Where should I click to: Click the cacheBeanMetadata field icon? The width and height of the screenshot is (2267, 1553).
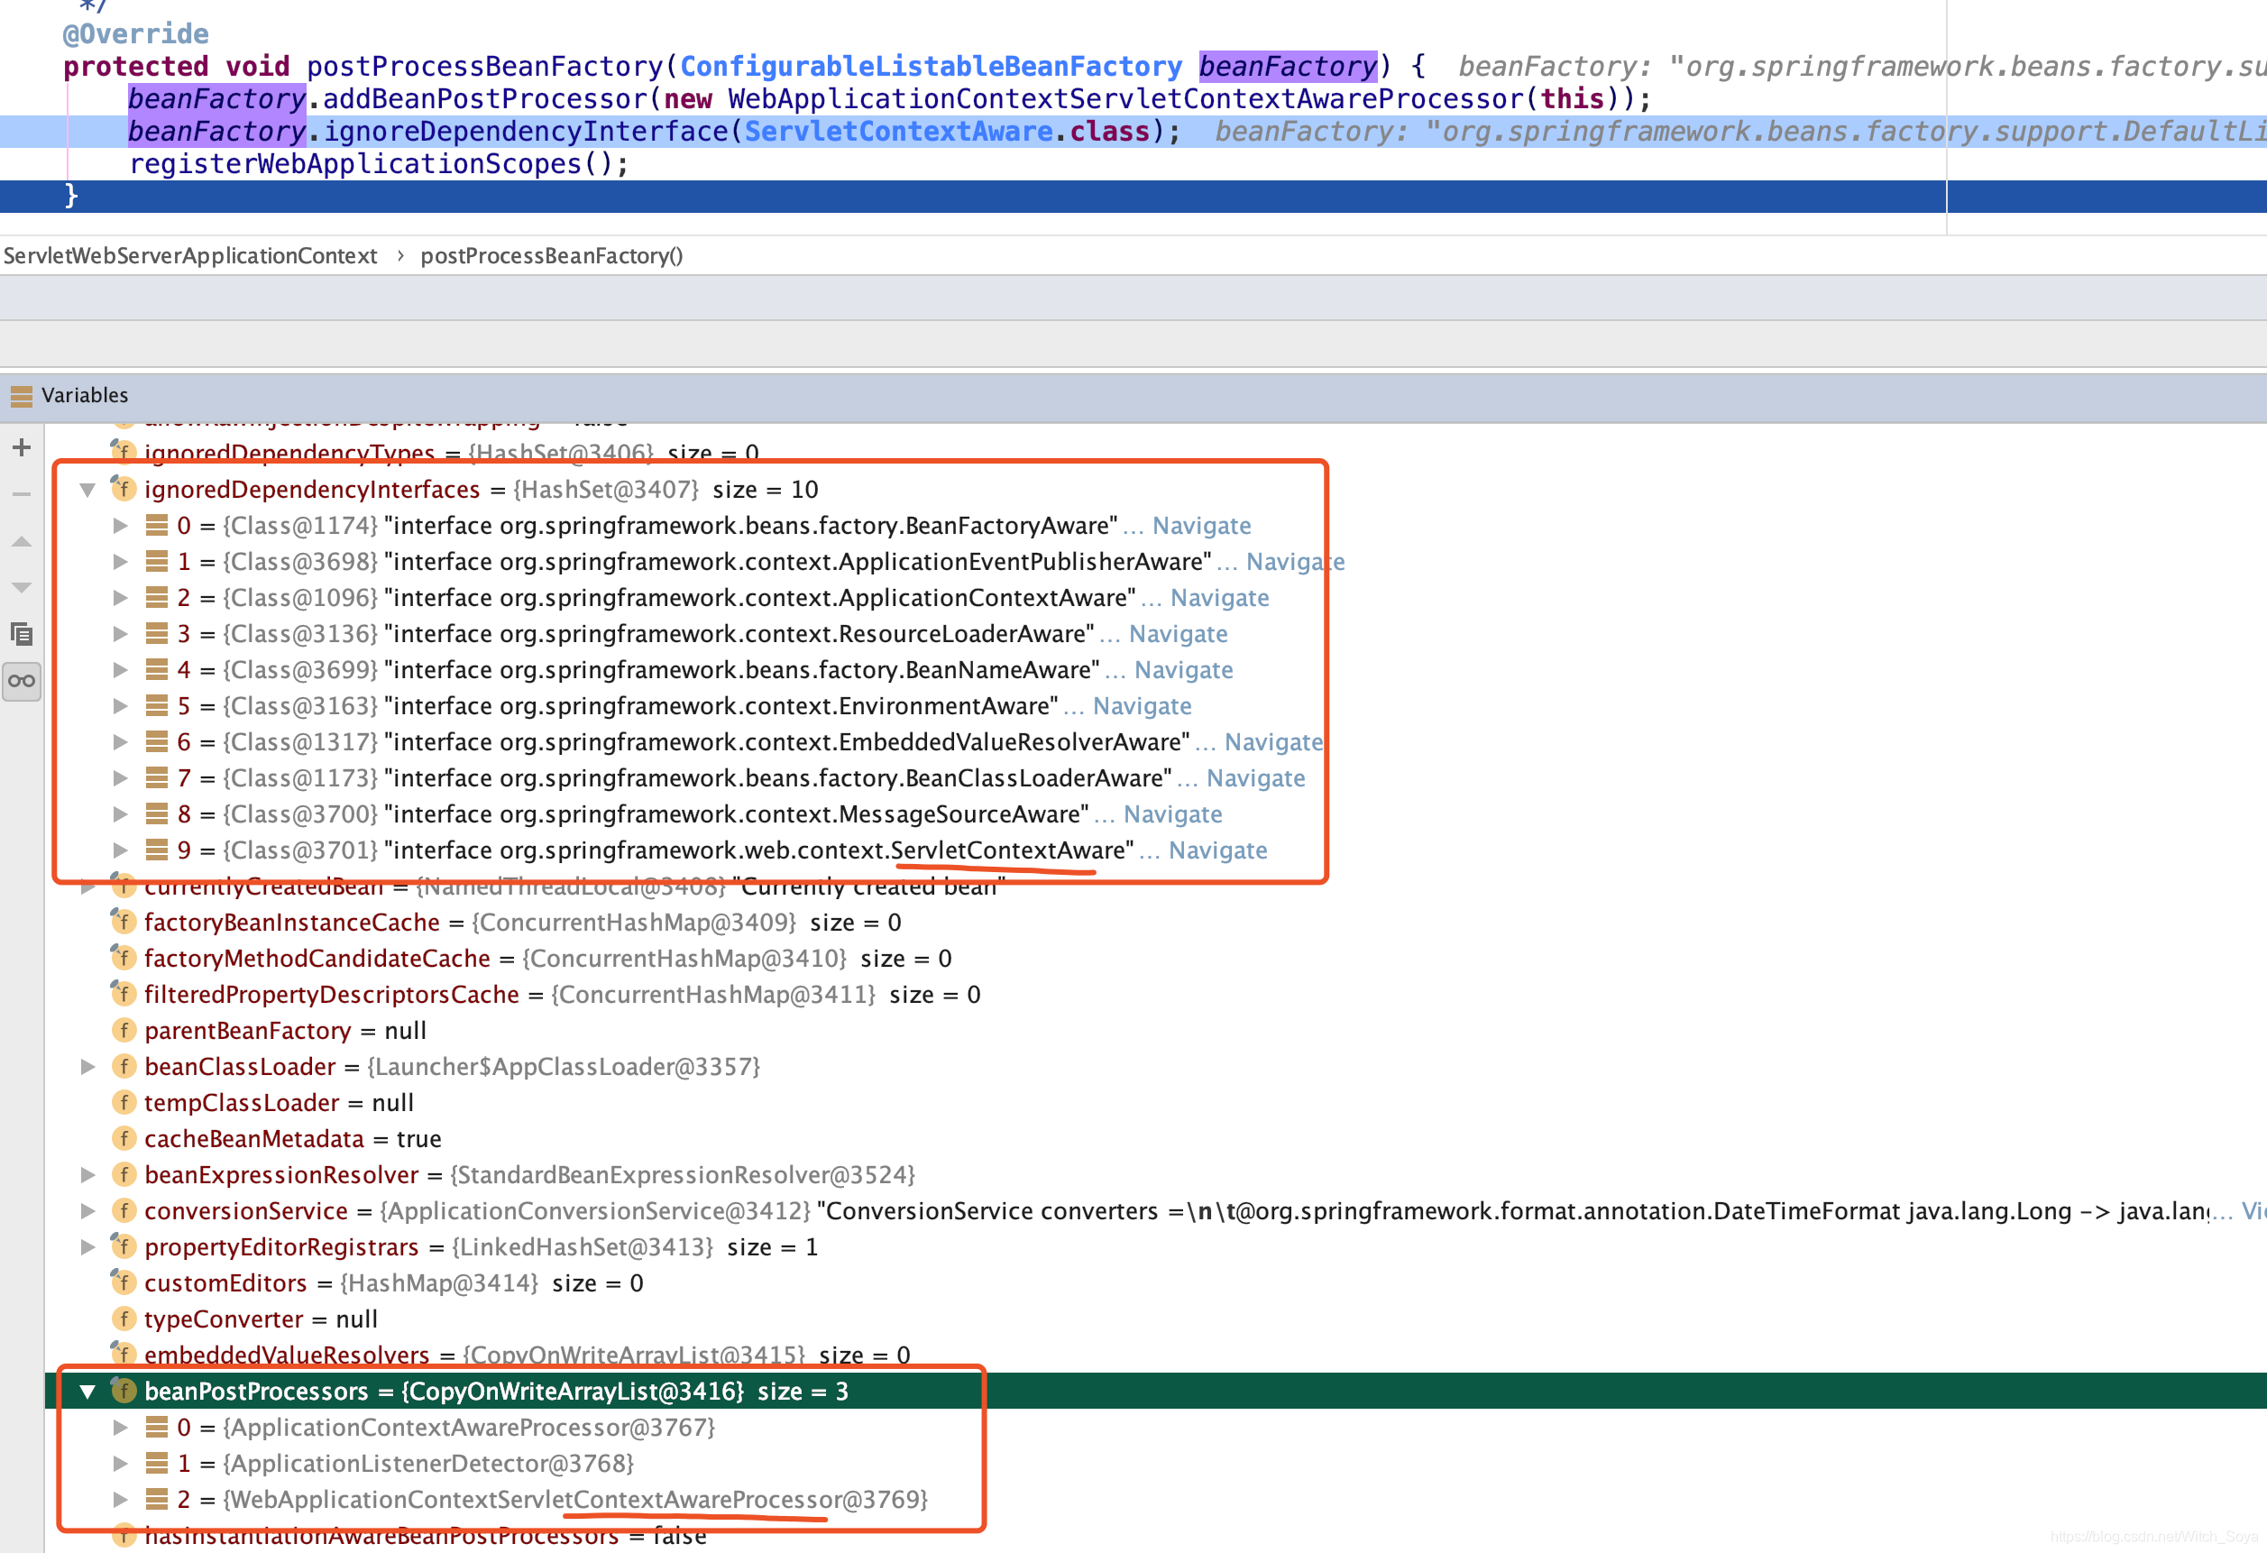pos(124,1138)
